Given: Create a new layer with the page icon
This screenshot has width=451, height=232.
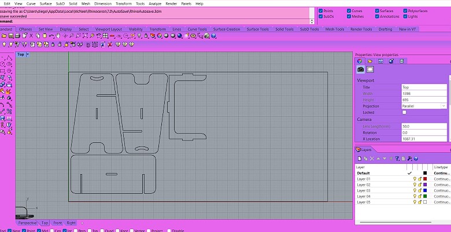Looking at the screenshot, I should click(x=359, y=158).
